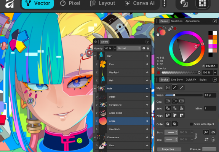Select the eyedropper colour picker tool
The width and height of the screenshot is (219, 152).
[x=170, y=29]
